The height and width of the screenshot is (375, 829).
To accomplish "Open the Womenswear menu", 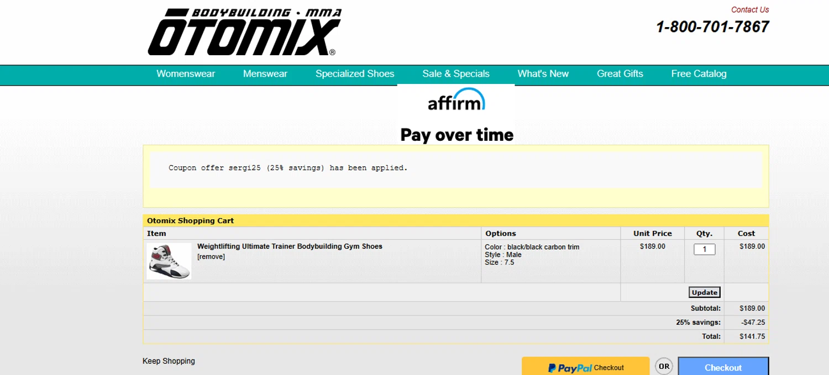I will [186, 74].
